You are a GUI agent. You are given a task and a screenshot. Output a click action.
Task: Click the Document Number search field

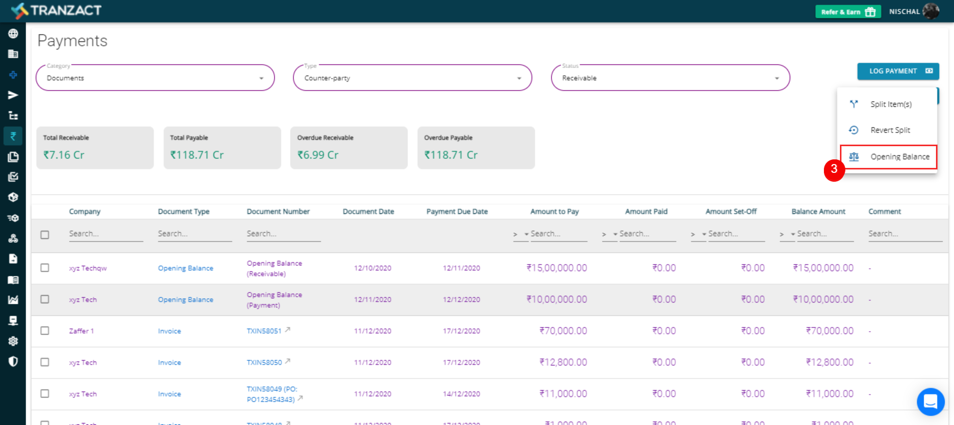(x=283, y=234)
